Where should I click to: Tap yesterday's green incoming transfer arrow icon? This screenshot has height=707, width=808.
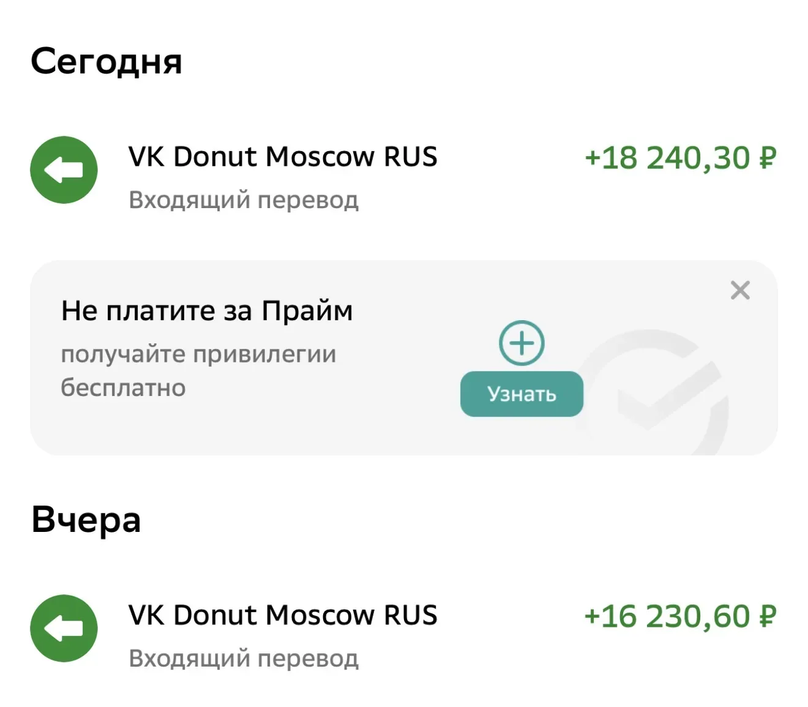pos(64,628)
